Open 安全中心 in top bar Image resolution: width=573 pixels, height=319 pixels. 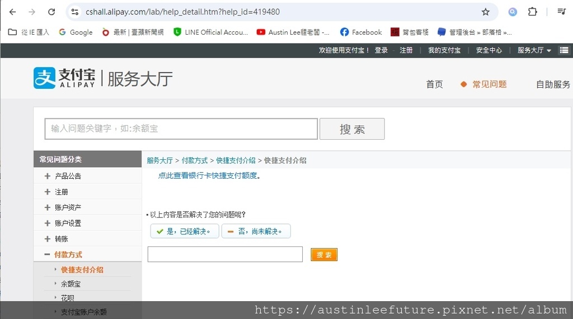[489, 50]
